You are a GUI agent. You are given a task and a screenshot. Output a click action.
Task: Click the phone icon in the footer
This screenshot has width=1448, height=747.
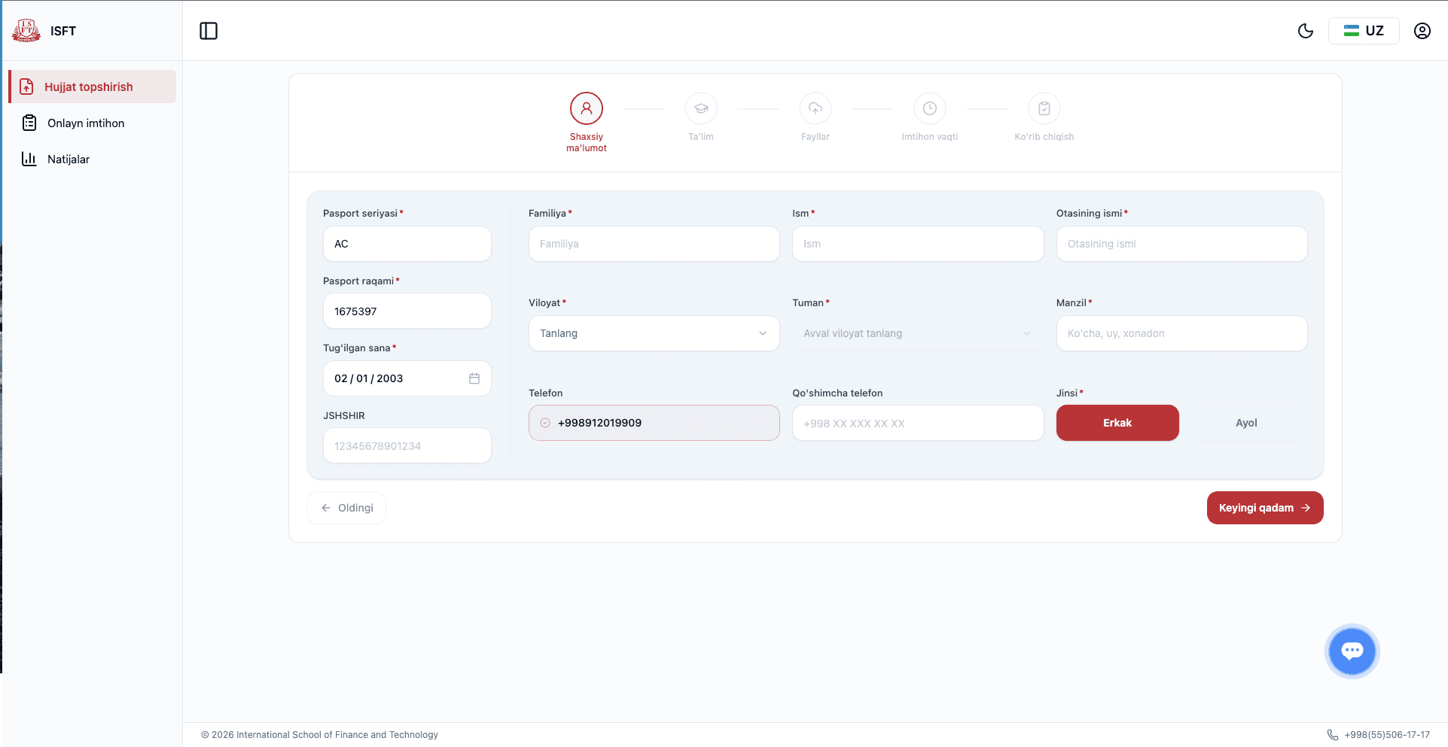[1333, 735]
